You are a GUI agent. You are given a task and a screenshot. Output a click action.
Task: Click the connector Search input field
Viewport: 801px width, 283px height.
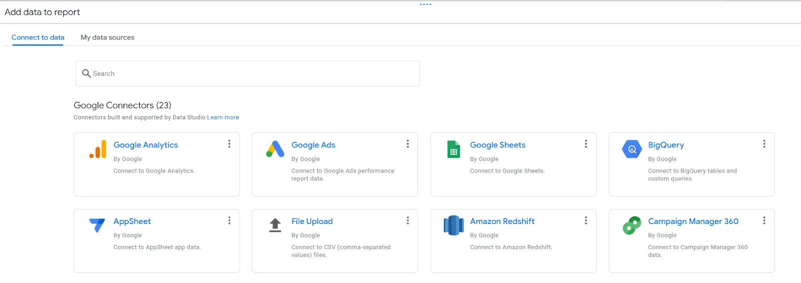[x=248, y=73]
